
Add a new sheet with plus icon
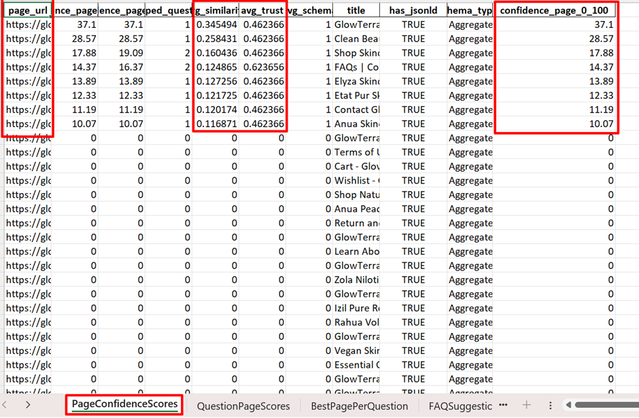526,406
